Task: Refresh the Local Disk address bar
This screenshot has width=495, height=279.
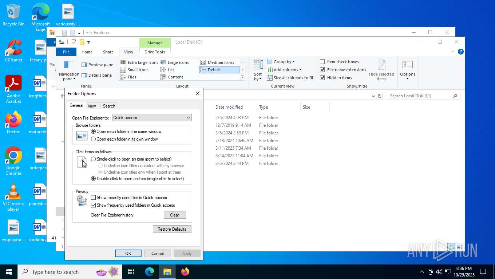Action: pos(380,96)
